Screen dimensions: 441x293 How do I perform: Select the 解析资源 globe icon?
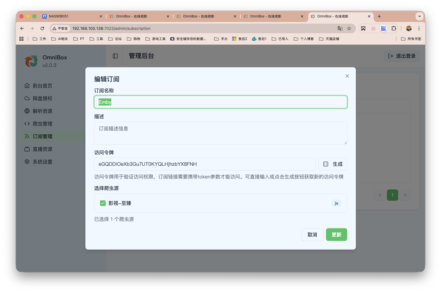click(27, 111)
